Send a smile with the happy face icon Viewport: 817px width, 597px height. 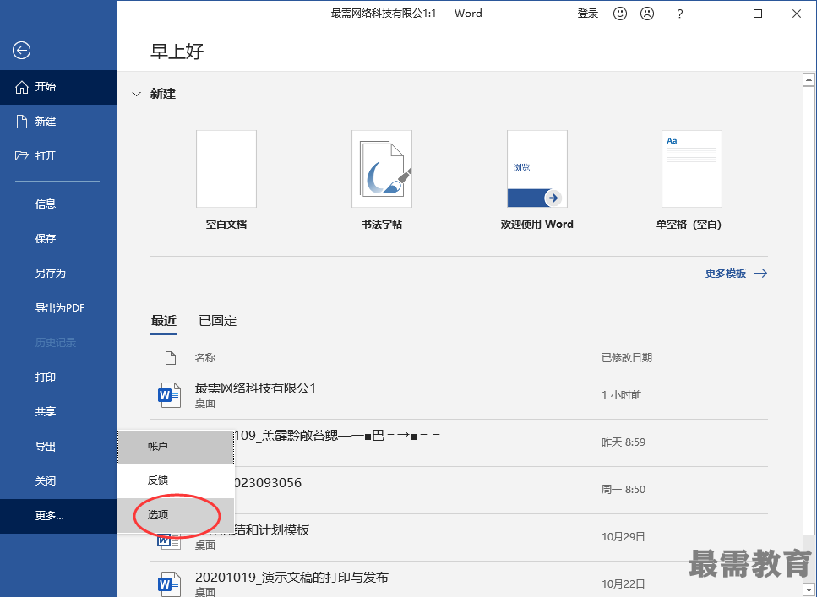(x=620, y=14)
